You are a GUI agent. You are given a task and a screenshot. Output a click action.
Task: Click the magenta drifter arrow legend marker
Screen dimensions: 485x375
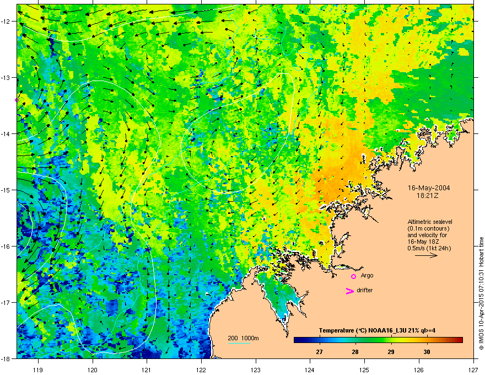pos(349,291)
